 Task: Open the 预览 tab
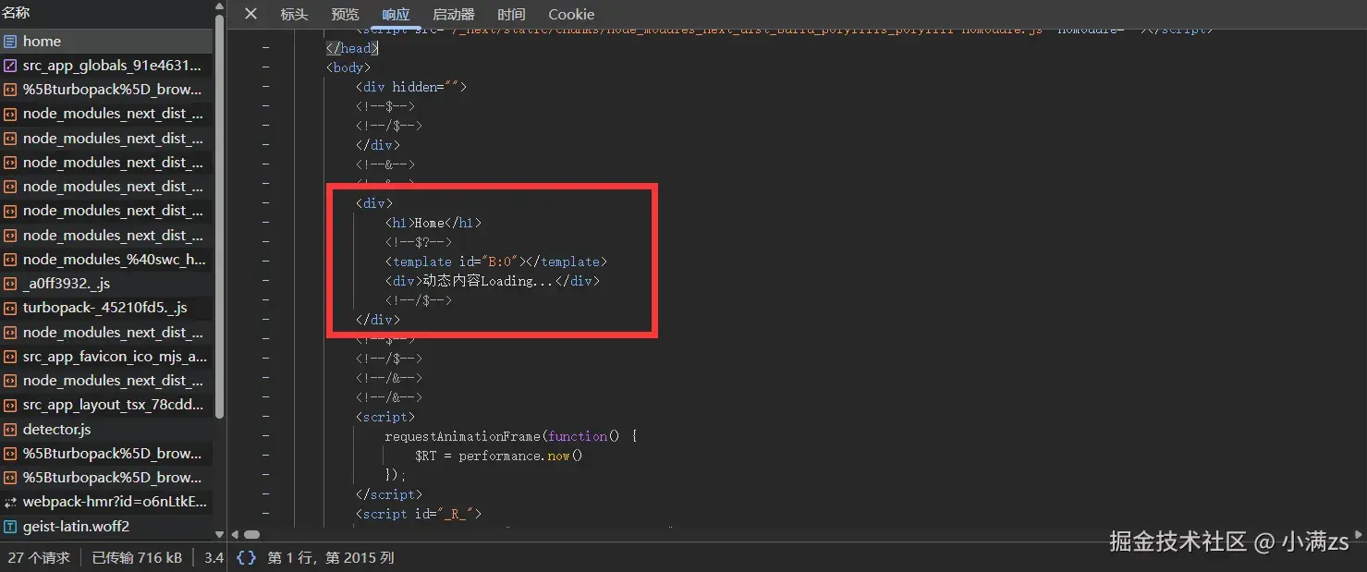point(345,15)
